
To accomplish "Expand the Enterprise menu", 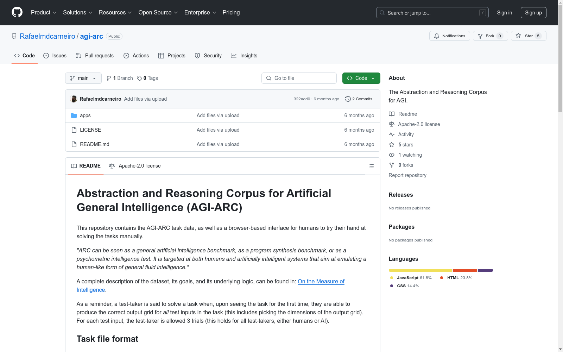I will 200,13.
